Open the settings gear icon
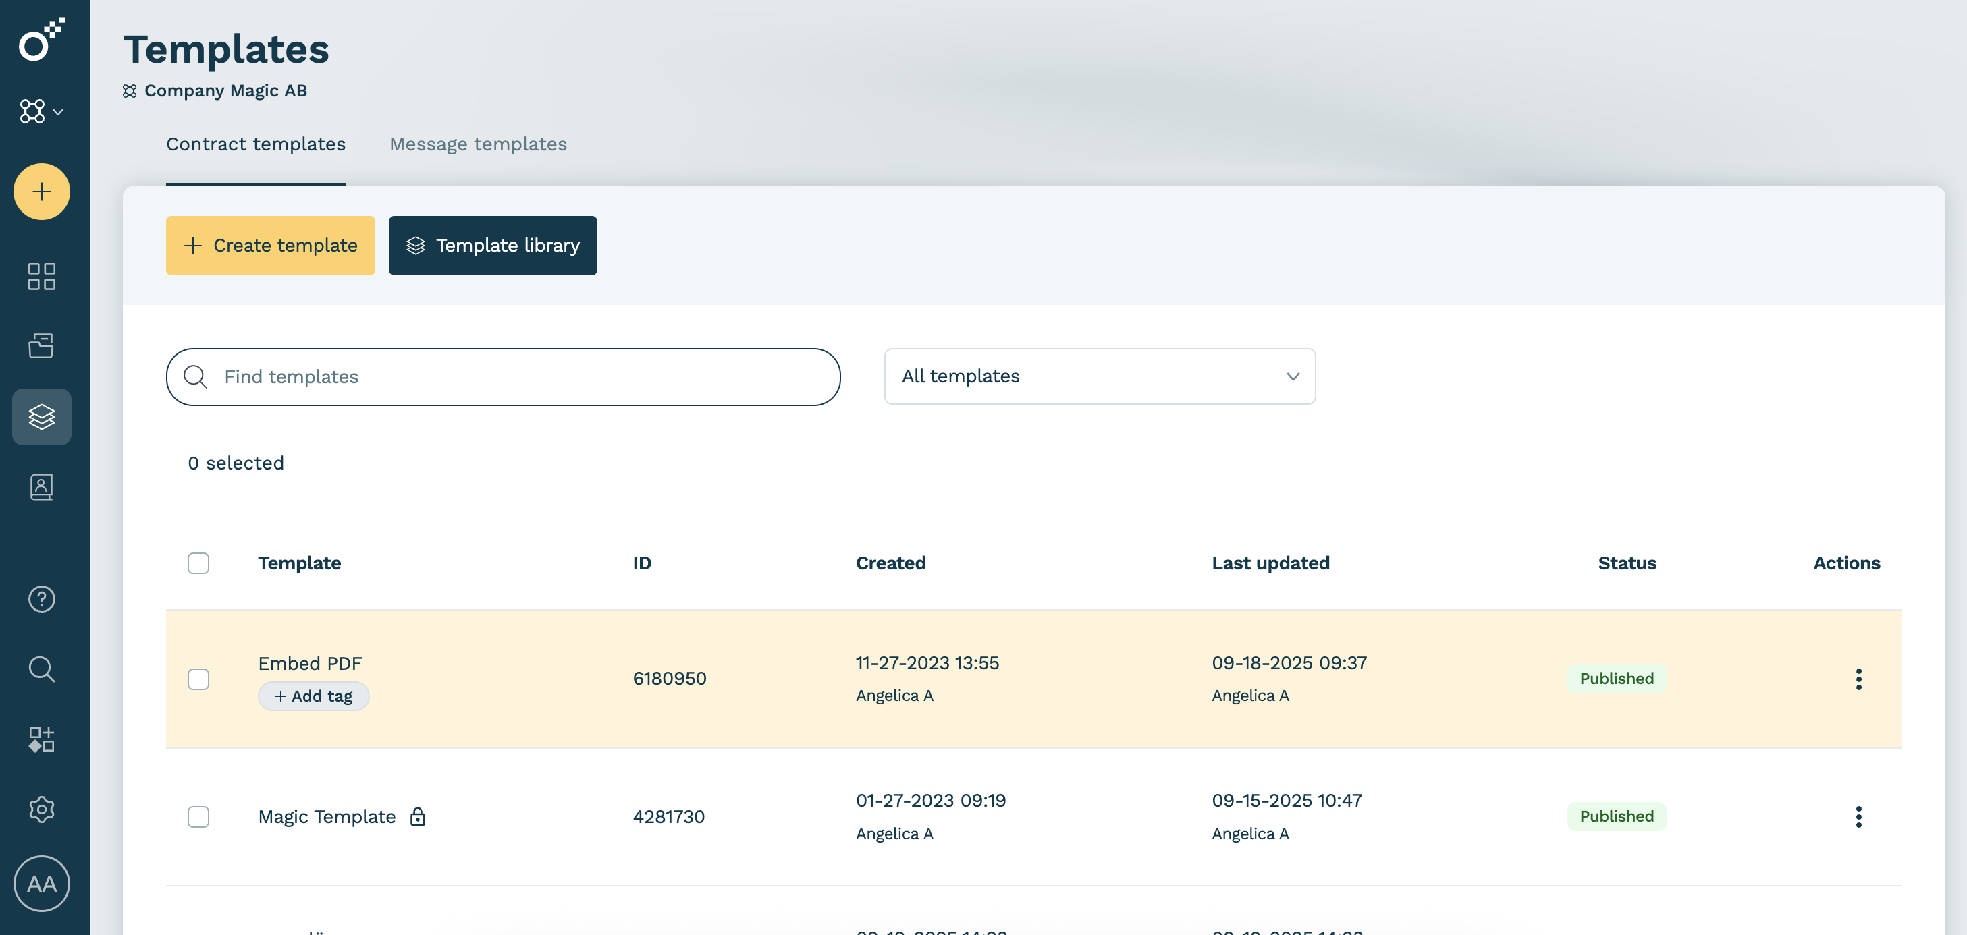 [42, 809]
